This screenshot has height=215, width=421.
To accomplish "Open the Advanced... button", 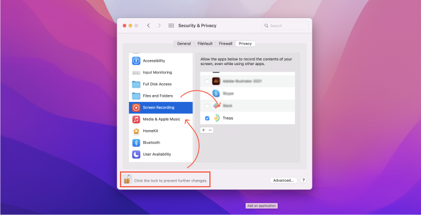I will (283, 180).
